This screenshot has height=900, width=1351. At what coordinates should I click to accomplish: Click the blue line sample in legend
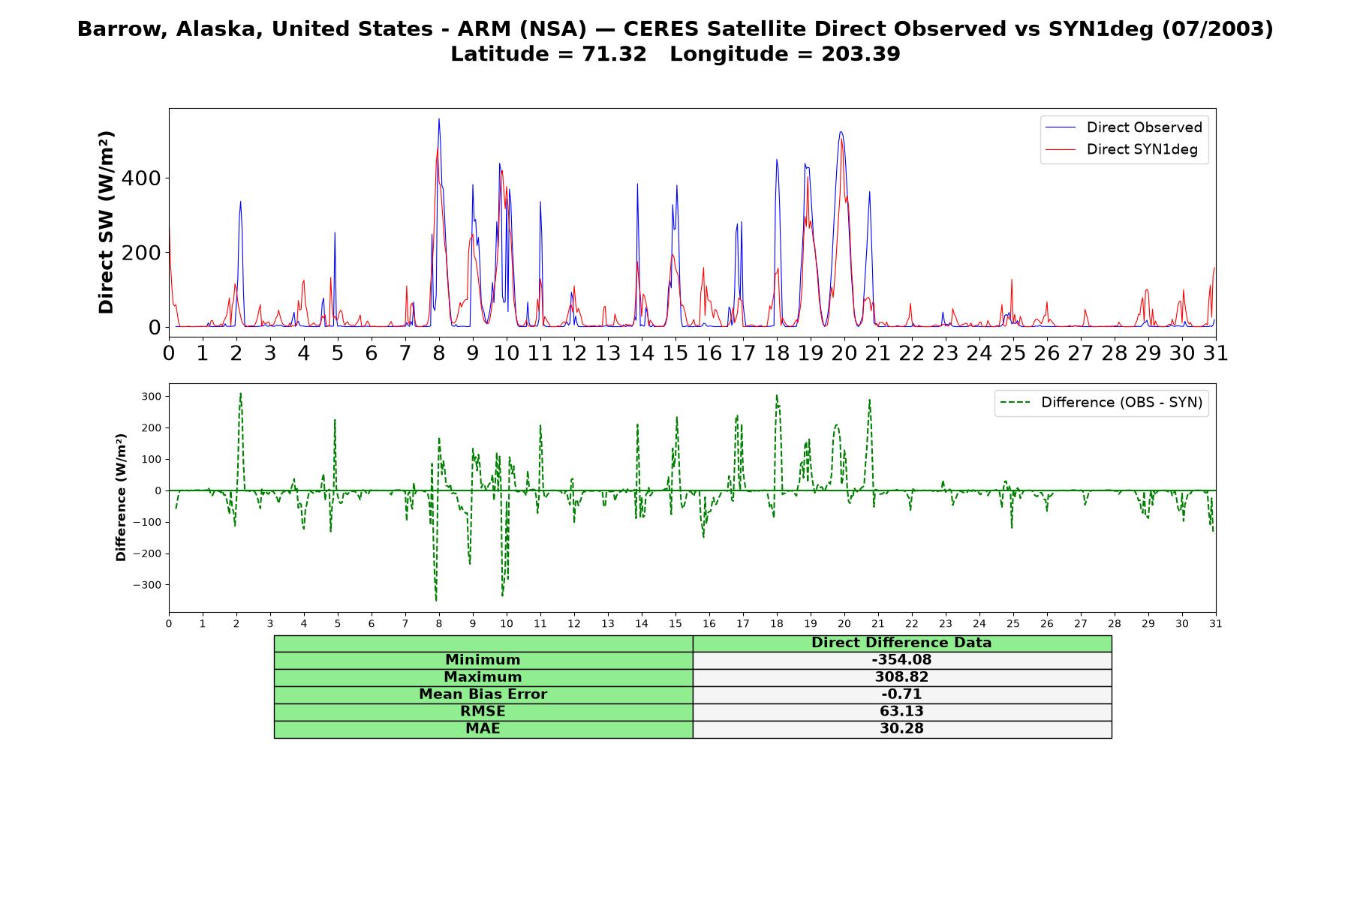[x=1061, y=127]
